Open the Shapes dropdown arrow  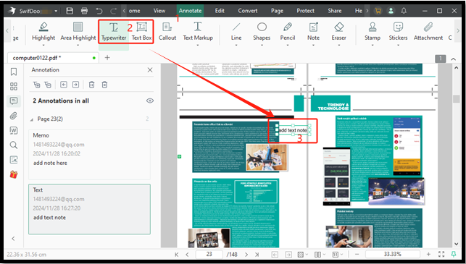[x=262, y=45]
